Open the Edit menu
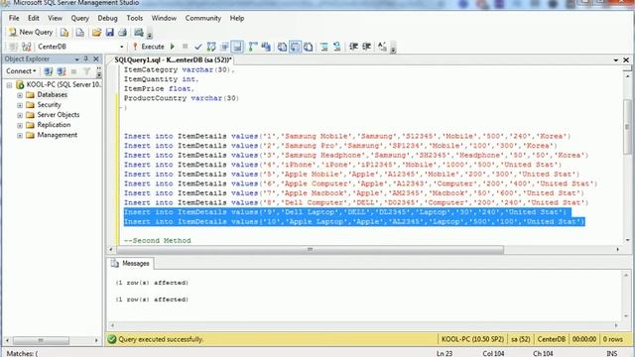 tap(33, 18)
